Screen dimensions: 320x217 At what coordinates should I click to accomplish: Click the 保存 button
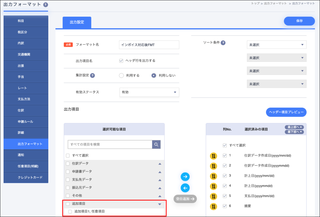(x=299, y=21)
